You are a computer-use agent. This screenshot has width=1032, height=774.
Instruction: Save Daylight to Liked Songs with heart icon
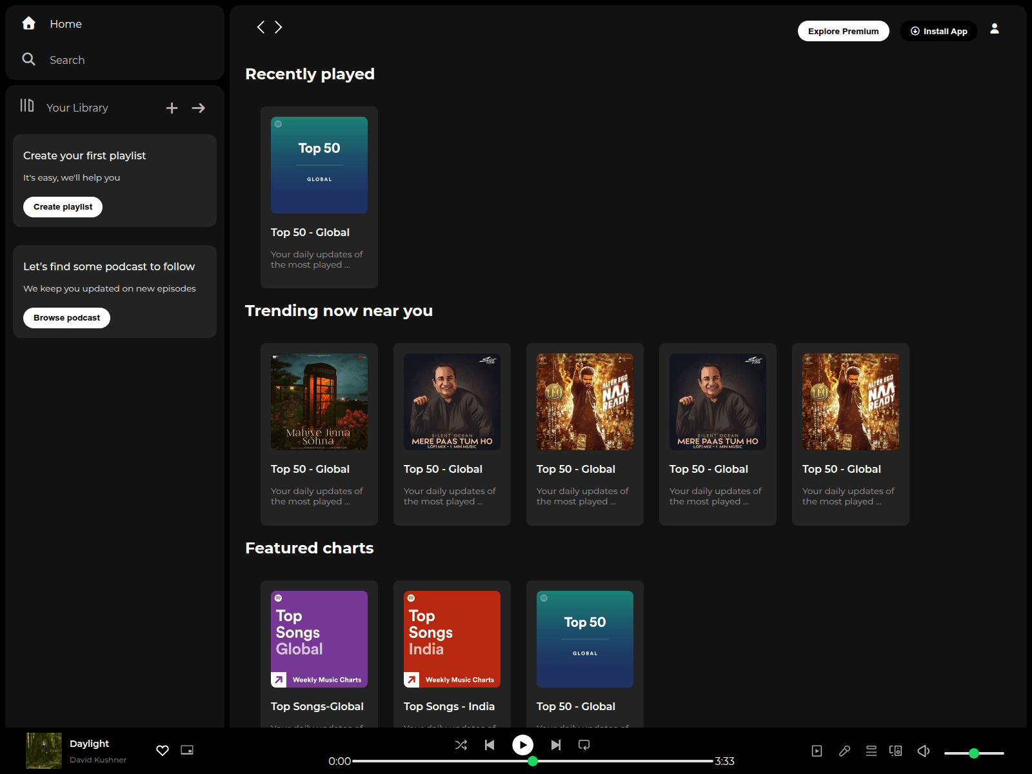coord(162,750)
